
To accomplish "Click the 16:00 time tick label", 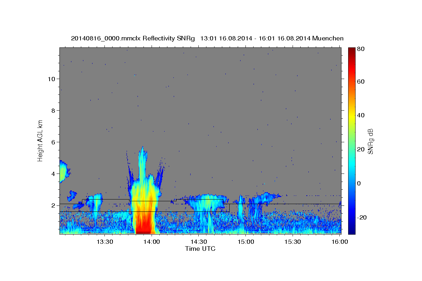I will 340,242.
